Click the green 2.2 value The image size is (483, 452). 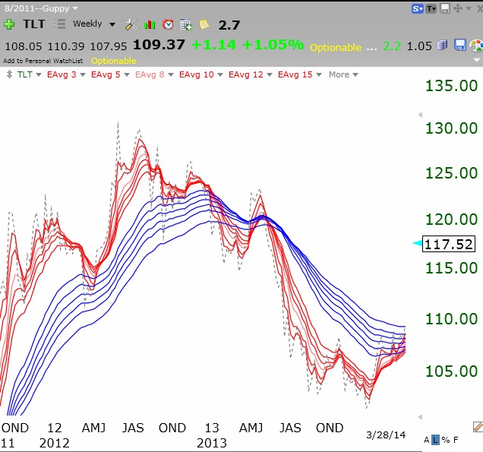(392, 46)
